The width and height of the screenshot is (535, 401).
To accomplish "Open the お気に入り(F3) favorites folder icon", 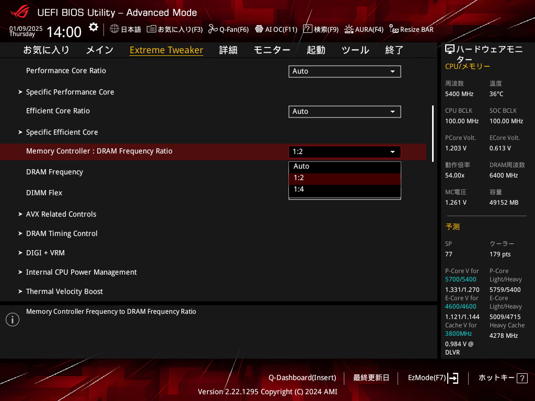I will pyautogui.click(x=152, y=29).
